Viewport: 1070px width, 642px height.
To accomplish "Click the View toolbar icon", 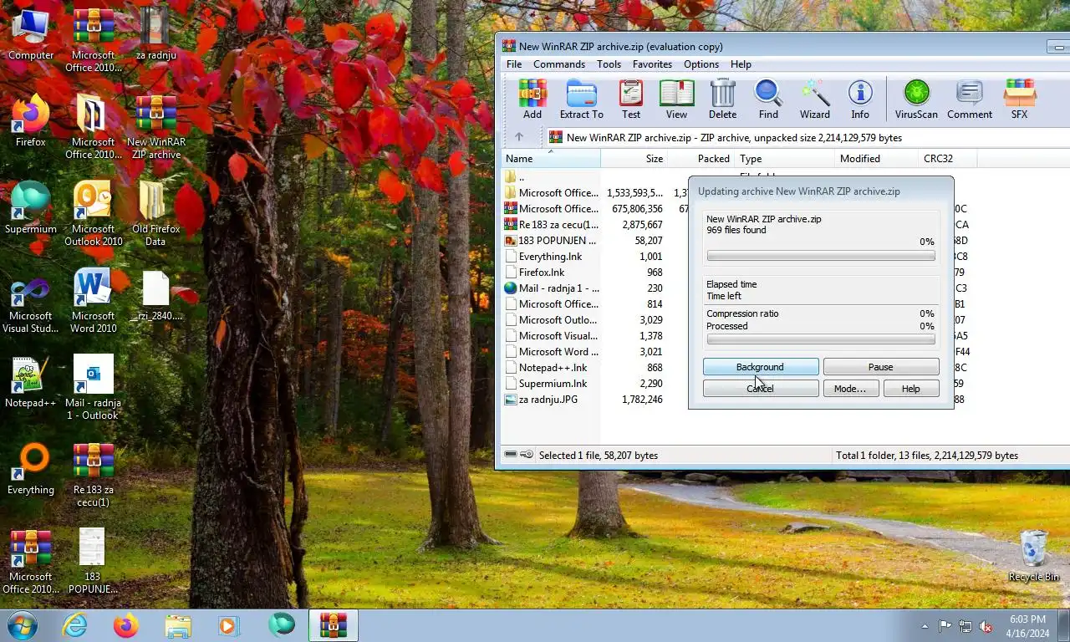I will pos(676,99).
